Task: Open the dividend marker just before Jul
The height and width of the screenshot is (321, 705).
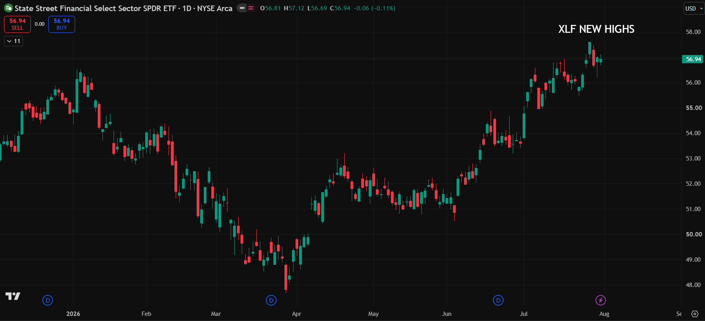Action: click(498, 300)
